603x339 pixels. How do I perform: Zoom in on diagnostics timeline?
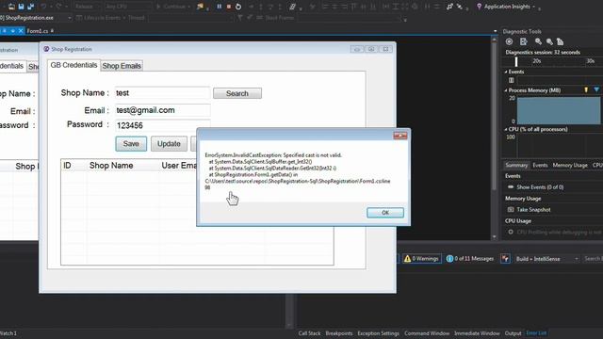pos(538,41)
